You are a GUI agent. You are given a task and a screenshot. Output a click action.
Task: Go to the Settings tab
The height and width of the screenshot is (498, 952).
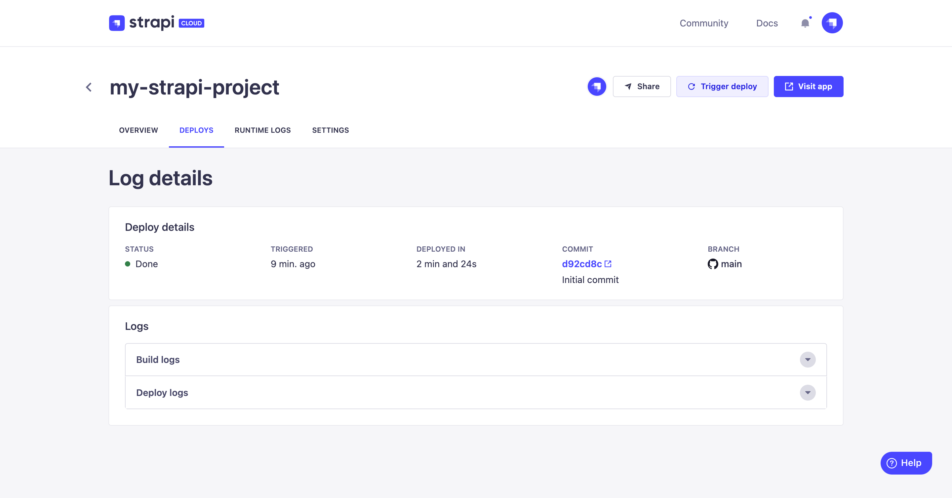[x=331, y=130]
